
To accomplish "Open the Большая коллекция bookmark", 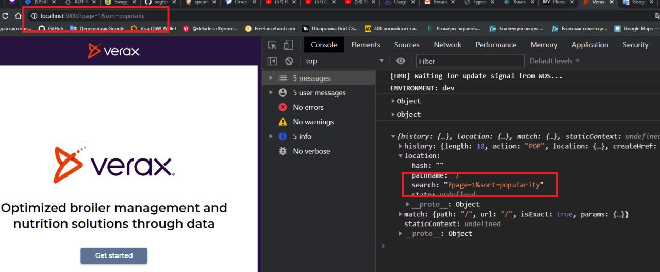I will [580, 29].
